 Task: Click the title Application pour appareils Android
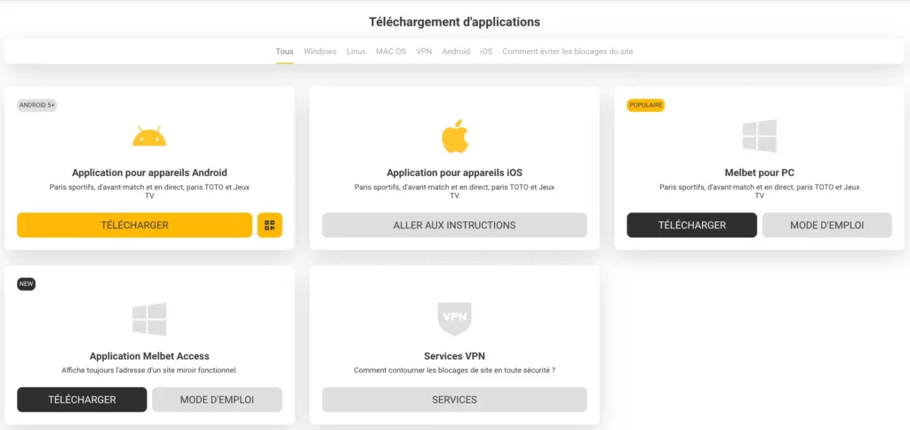point(149,173)
